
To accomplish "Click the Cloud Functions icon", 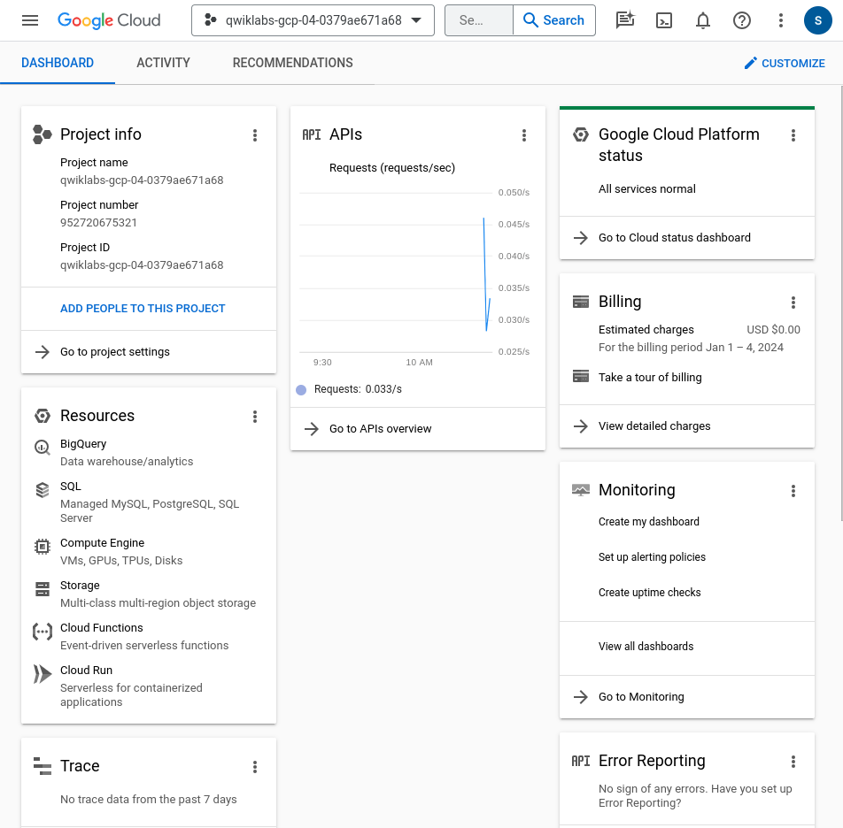I will pos(43,632).
